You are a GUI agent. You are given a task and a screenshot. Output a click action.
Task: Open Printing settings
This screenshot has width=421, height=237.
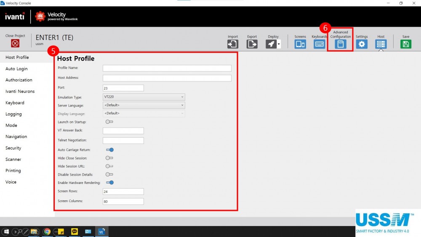[x=13, y=171]
